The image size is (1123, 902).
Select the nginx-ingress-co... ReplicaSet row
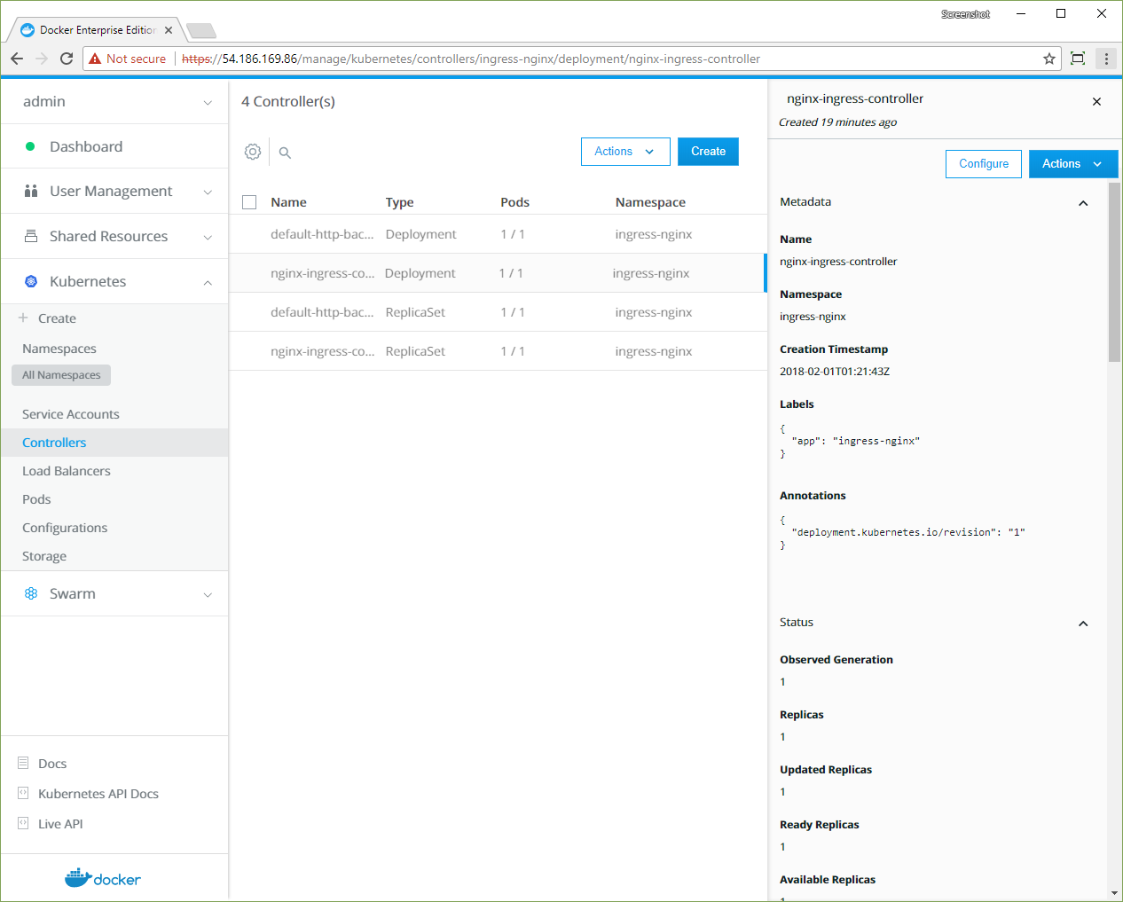coord(498,351)
